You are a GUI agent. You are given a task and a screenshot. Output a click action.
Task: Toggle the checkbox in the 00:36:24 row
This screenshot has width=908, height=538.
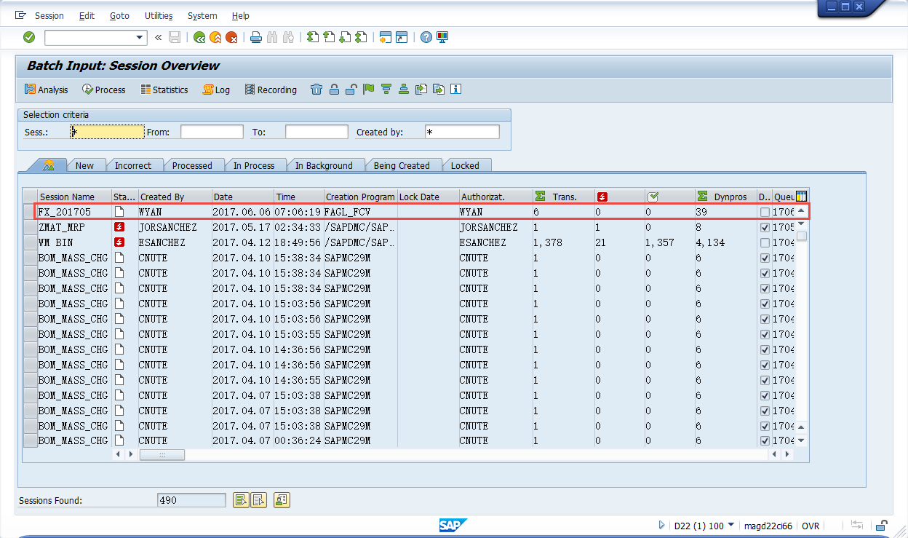click(764, 440)
